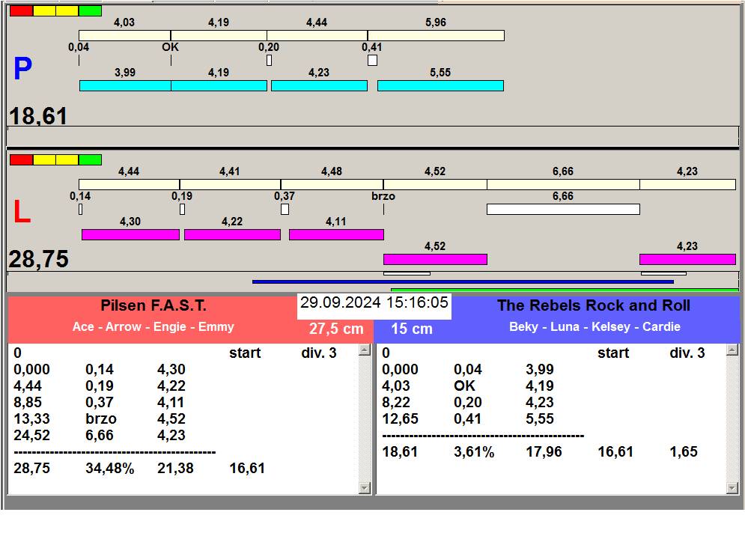This screenshot has height=536, width=745.
Task: Click div. 3 in the Pilsen list
Action: pos(319,353)
